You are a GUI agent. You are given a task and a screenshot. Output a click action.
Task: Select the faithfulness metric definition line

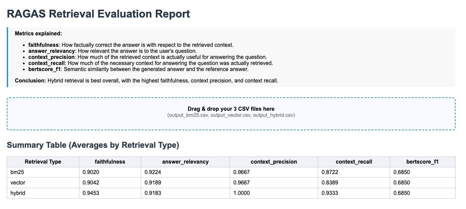[131, 45]
